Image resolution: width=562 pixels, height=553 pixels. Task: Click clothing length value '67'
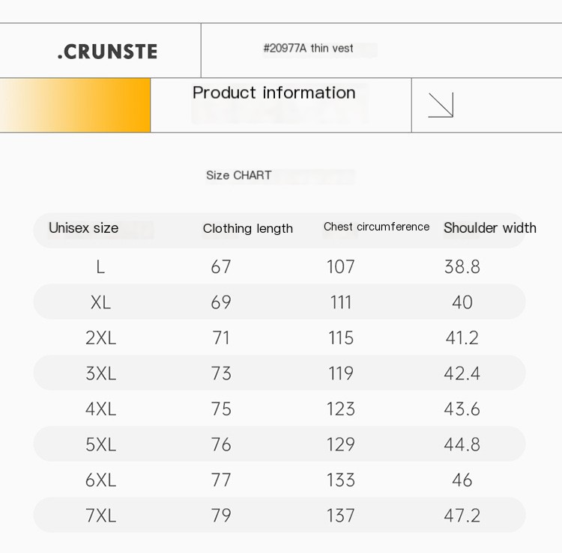click(x=221, y=266)
